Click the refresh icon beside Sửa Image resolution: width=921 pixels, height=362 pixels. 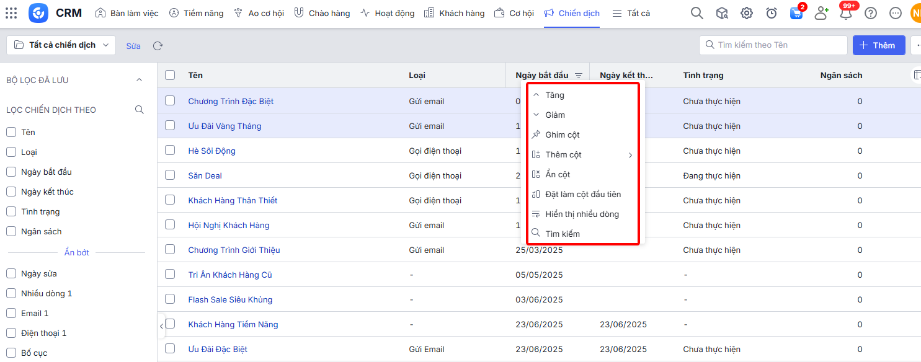click(x=158, y=46)
